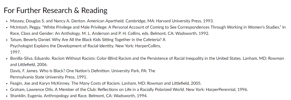Select the Feagin and McKinney "Many Costs of Racism" entry
Image resolution: width=291 pixels, height=100 pixels.
[106, 83]
